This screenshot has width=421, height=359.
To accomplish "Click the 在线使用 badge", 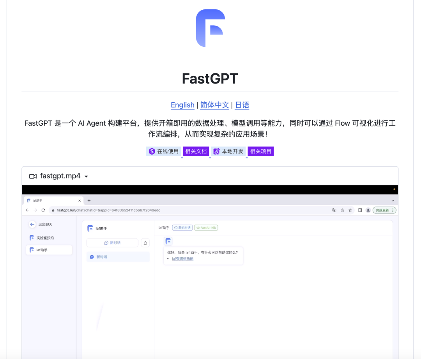I will (163, 151).
